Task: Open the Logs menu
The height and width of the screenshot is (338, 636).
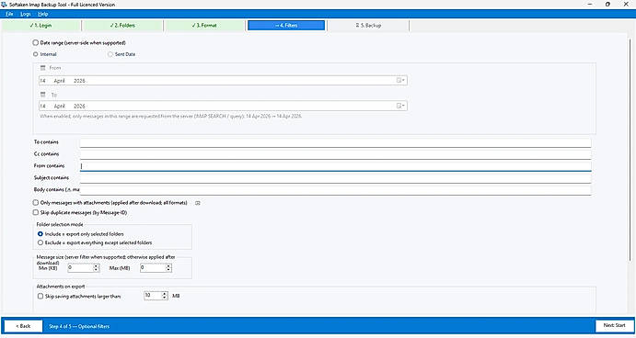Action: (26, 14)
